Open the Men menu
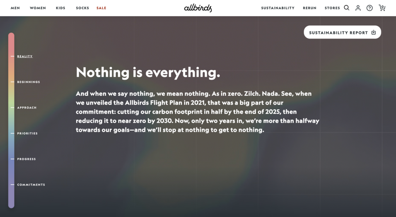 pos(15,8)
